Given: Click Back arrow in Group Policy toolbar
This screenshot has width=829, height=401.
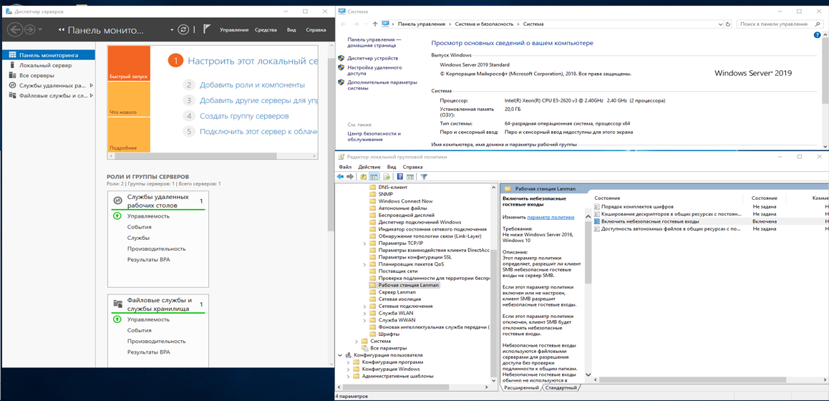Looking at the screenshot, I should [x=341, y=177].
